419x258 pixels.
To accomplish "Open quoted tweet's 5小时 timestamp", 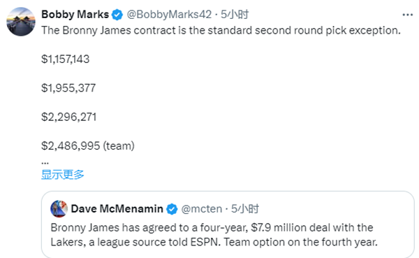I will click(x=245, y=209).
